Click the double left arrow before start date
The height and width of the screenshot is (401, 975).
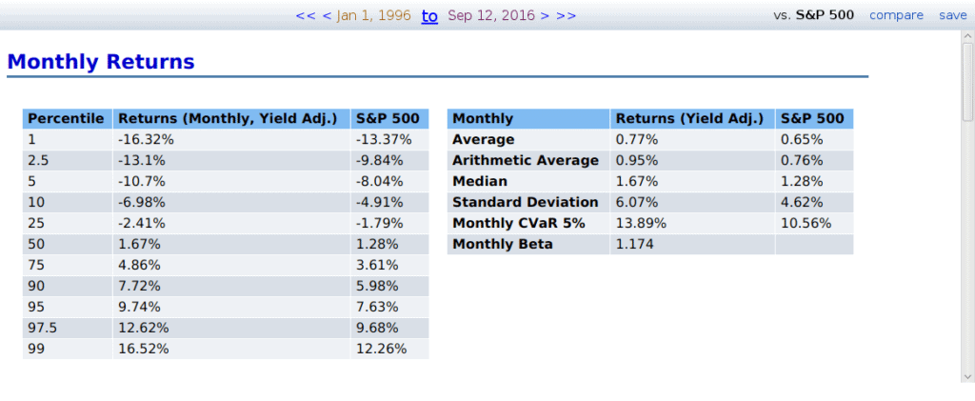306,15
